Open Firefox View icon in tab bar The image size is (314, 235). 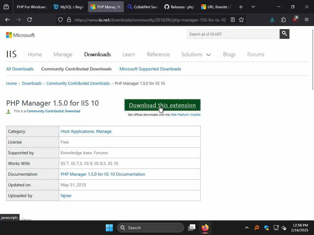[6, 7]
